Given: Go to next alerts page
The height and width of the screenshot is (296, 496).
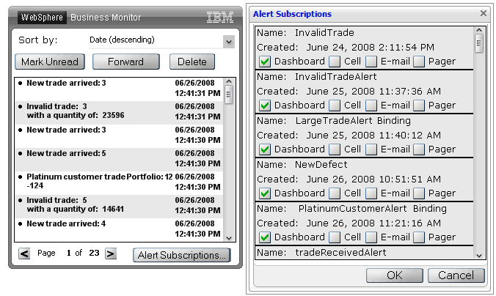Looking at the screenshot, I should (x=110, y=254).
